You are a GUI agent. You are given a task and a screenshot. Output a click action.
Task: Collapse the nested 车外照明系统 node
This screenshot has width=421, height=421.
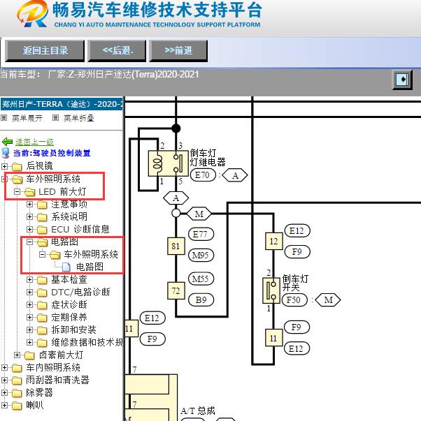click(x=42, y=254)
